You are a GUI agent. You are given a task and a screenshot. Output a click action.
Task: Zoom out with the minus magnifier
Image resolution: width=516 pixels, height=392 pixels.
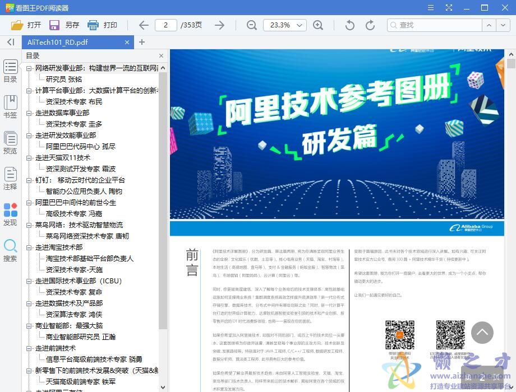pyautogui.click(x=252, y=25)
